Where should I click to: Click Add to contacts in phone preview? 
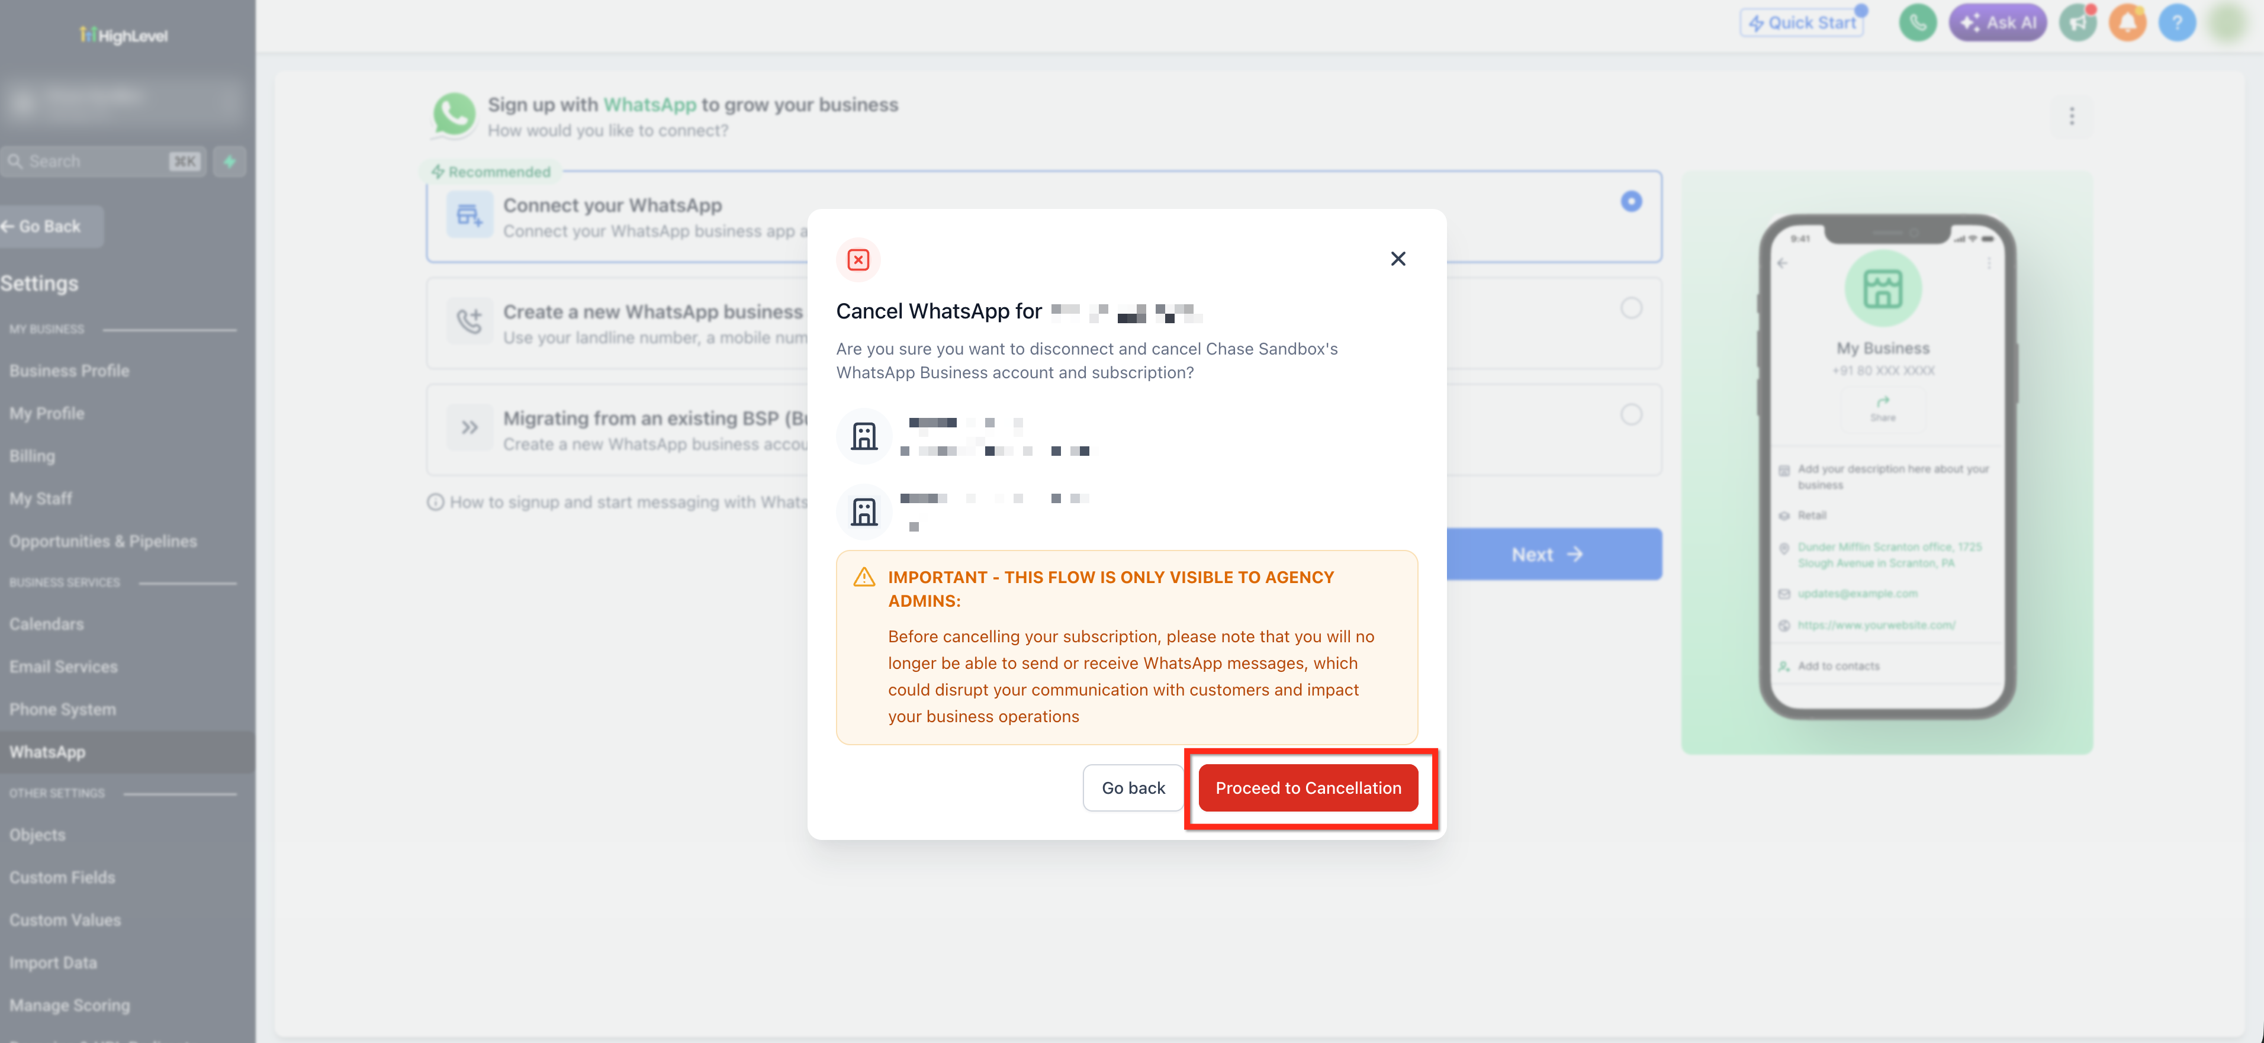[x=1838, y=666]
